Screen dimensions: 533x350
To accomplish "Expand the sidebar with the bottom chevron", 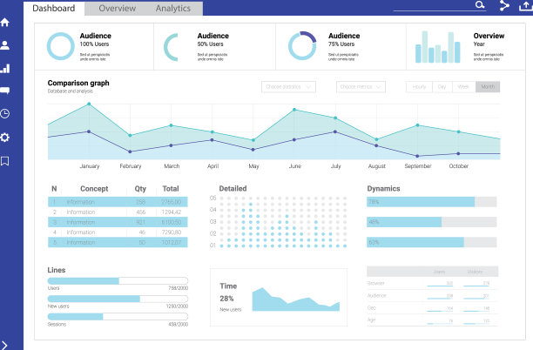I will click(x=5, y=344).
